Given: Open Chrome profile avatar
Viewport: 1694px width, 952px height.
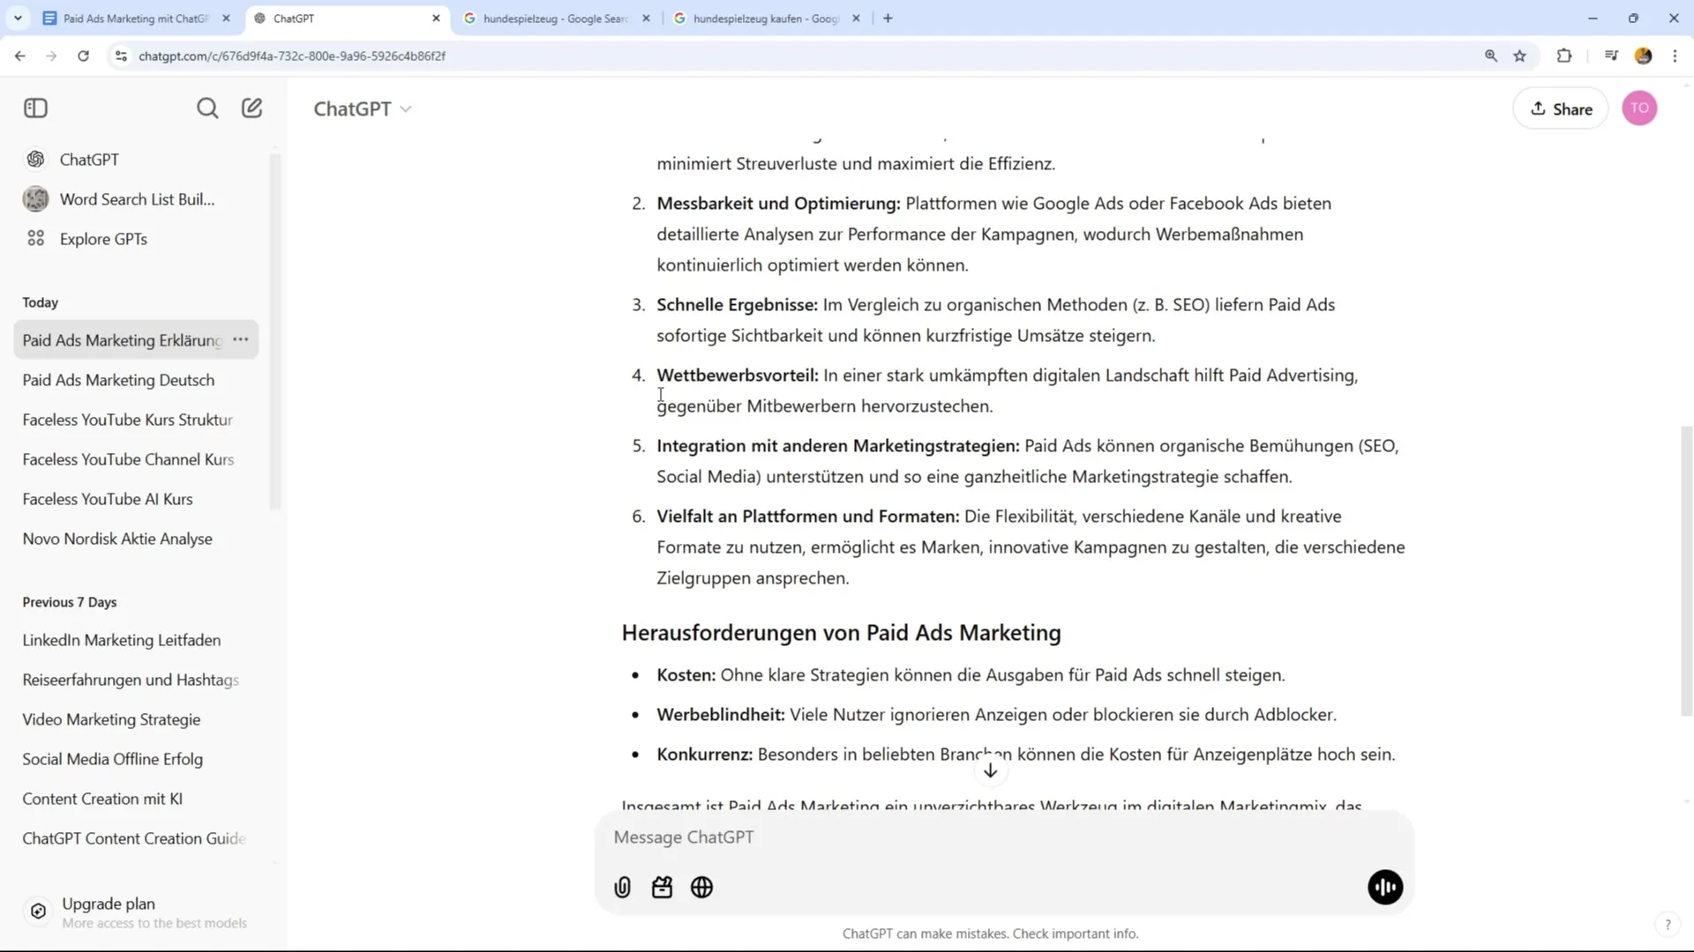Looking at the screenshot, I should 1643,56.
